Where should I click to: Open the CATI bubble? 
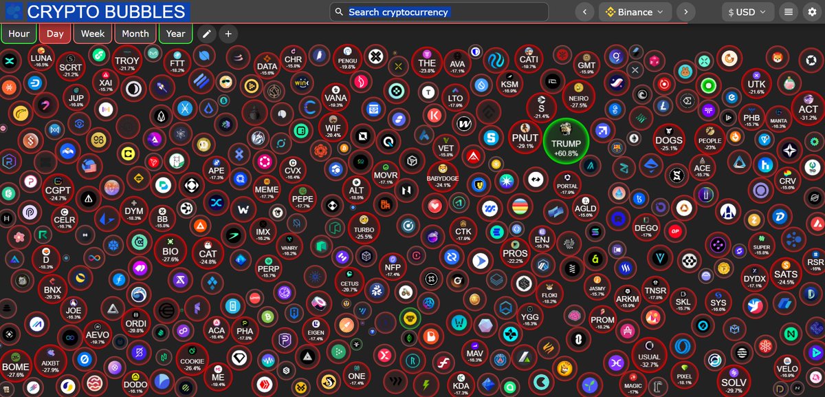(x=529, y=58)
